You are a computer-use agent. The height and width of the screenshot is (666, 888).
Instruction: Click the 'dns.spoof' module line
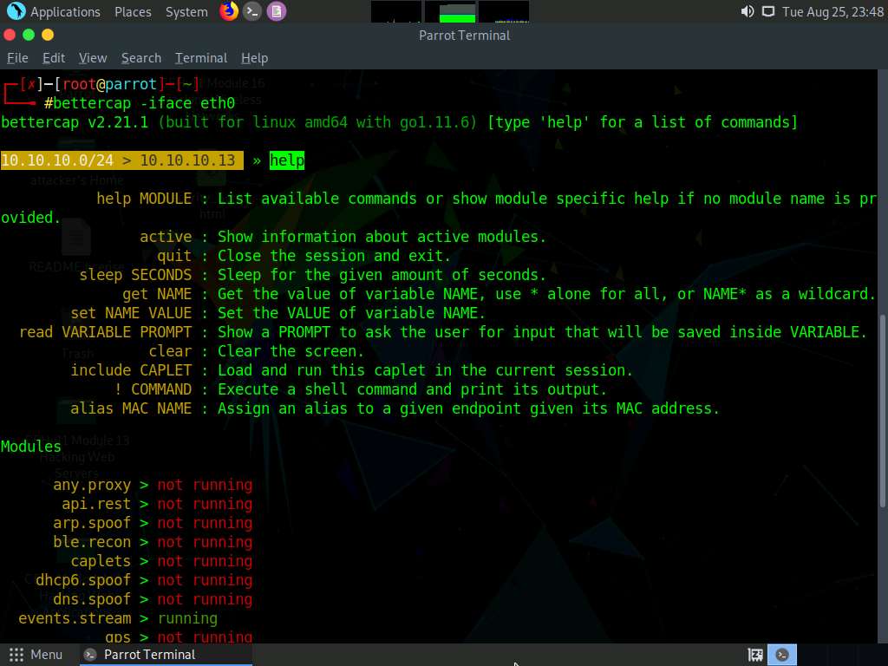pos(153,600)
